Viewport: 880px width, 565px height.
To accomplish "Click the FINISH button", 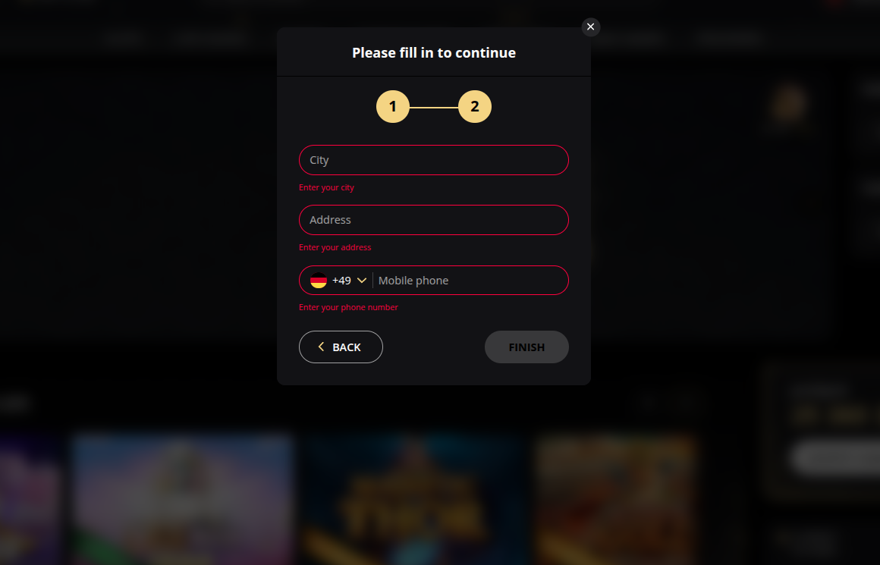I will pos(526,347).
